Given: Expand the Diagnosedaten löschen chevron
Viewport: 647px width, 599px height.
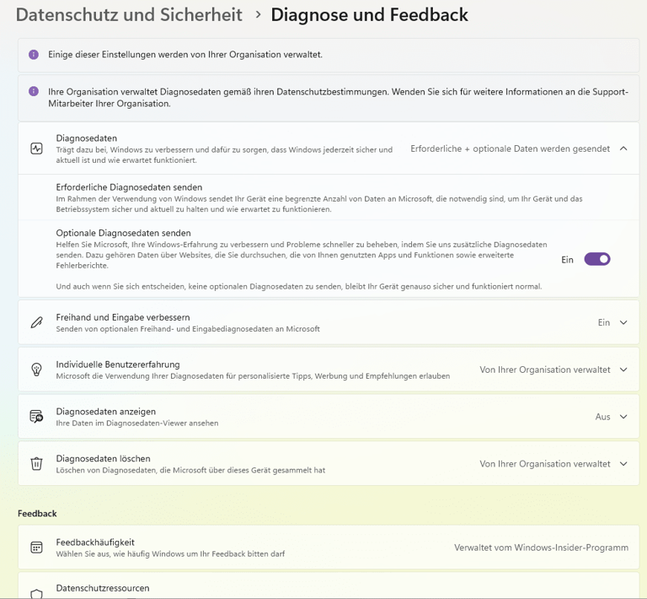Looking at the screenshot, I should [623, 463].
